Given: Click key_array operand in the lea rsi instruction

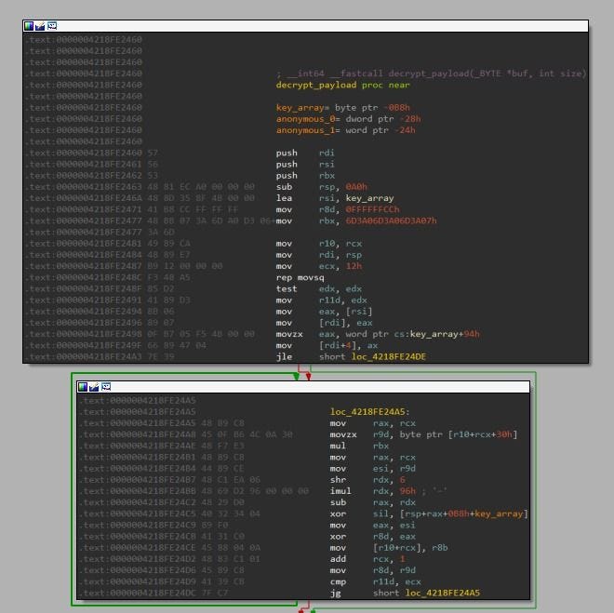Looking at the screenshot, I should (x=369, y=198).
